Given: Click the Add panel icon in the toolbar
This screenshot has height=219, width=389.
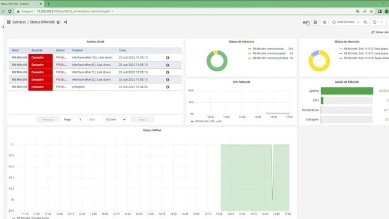Looking at the screenshot, I should tap(305, 22).
